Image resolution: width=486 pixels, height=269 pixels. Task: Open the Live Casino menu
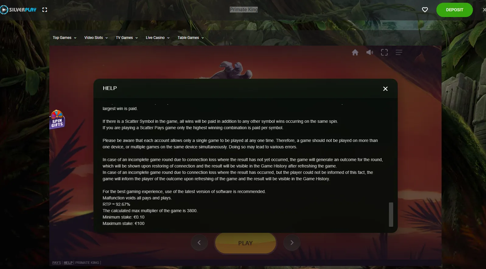coord(158,38)
